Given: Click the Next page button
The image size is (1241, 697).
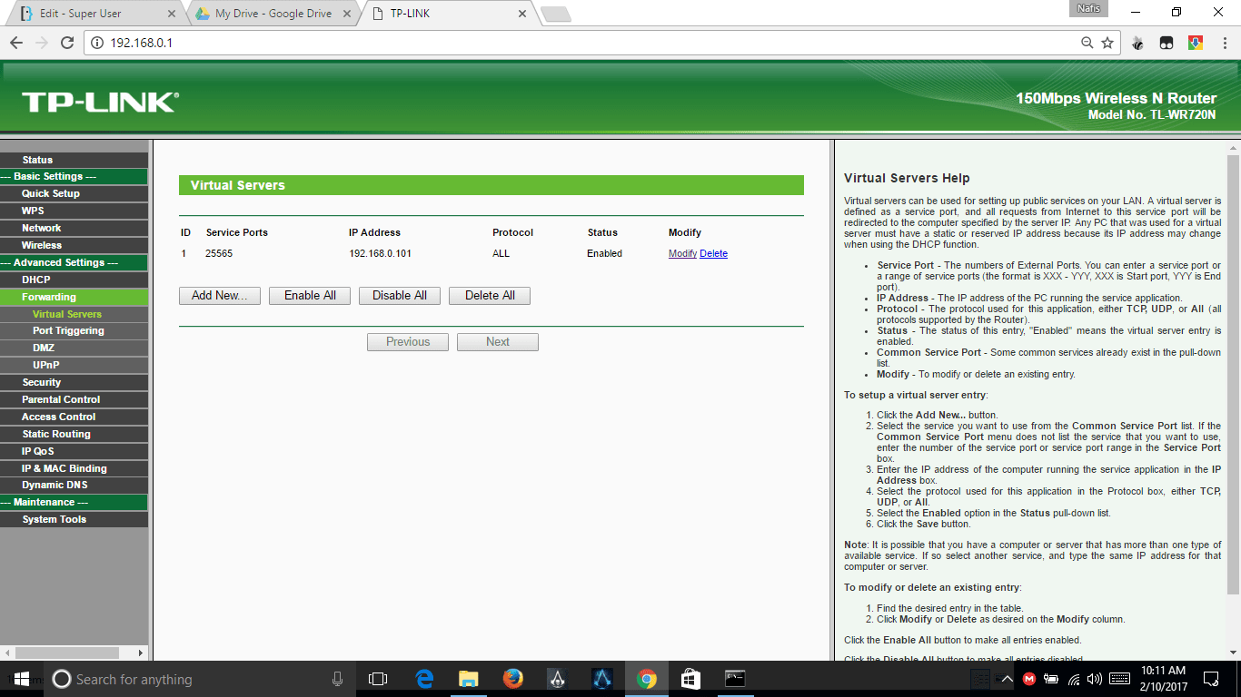Looking at the screenshot, I should 498,342.
